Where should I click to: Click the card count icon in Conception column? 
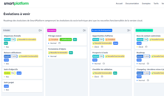click(84, 30)
